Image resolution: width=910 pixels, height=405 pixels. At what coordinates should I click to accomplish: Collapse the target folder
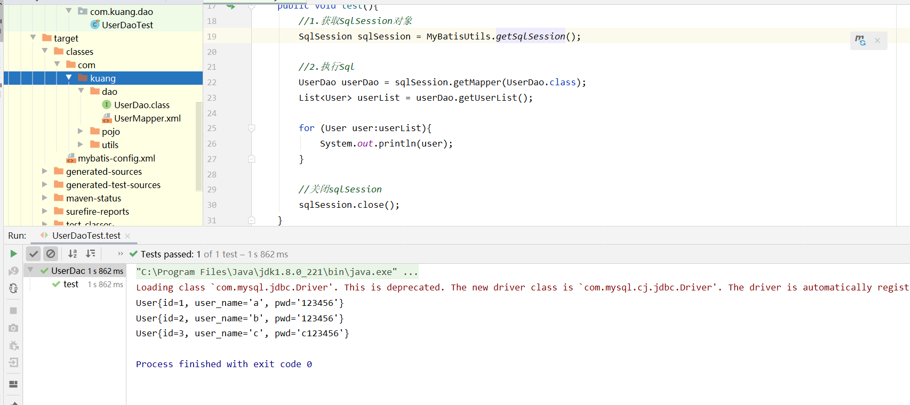coord(33,37)
